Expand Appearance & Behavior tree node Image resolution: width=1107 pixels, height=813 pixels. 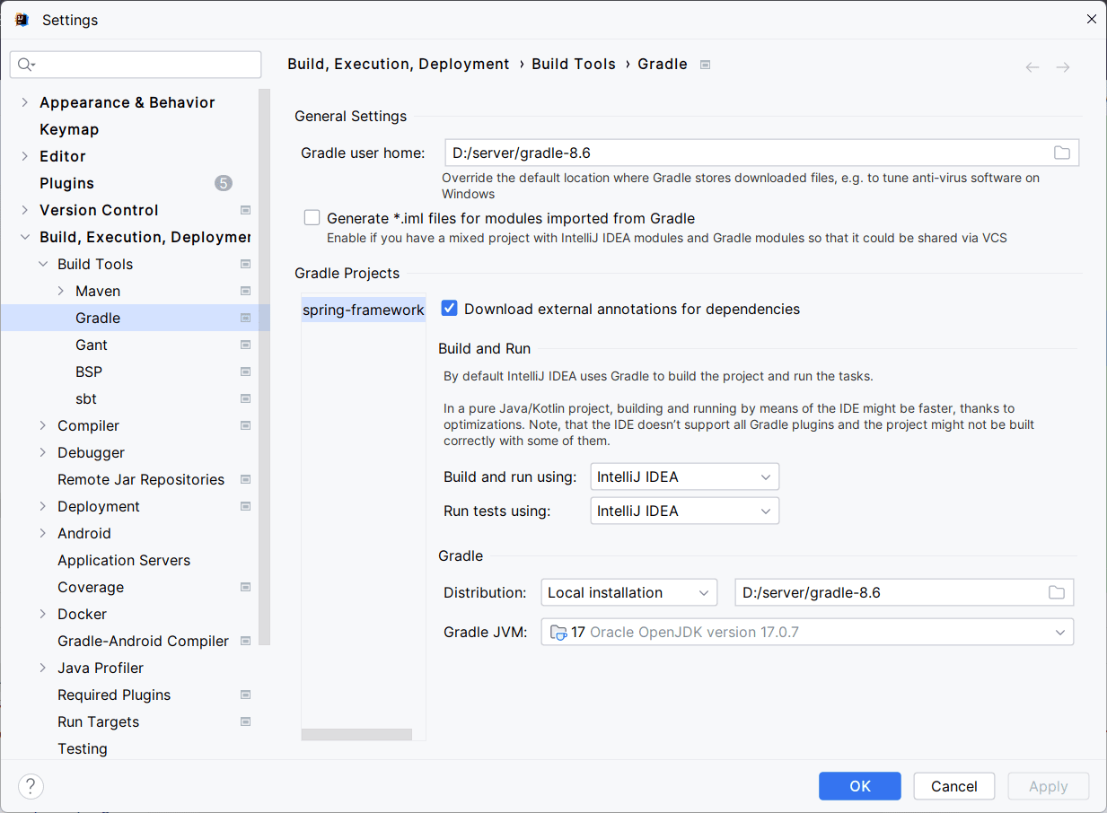[24, 102]
